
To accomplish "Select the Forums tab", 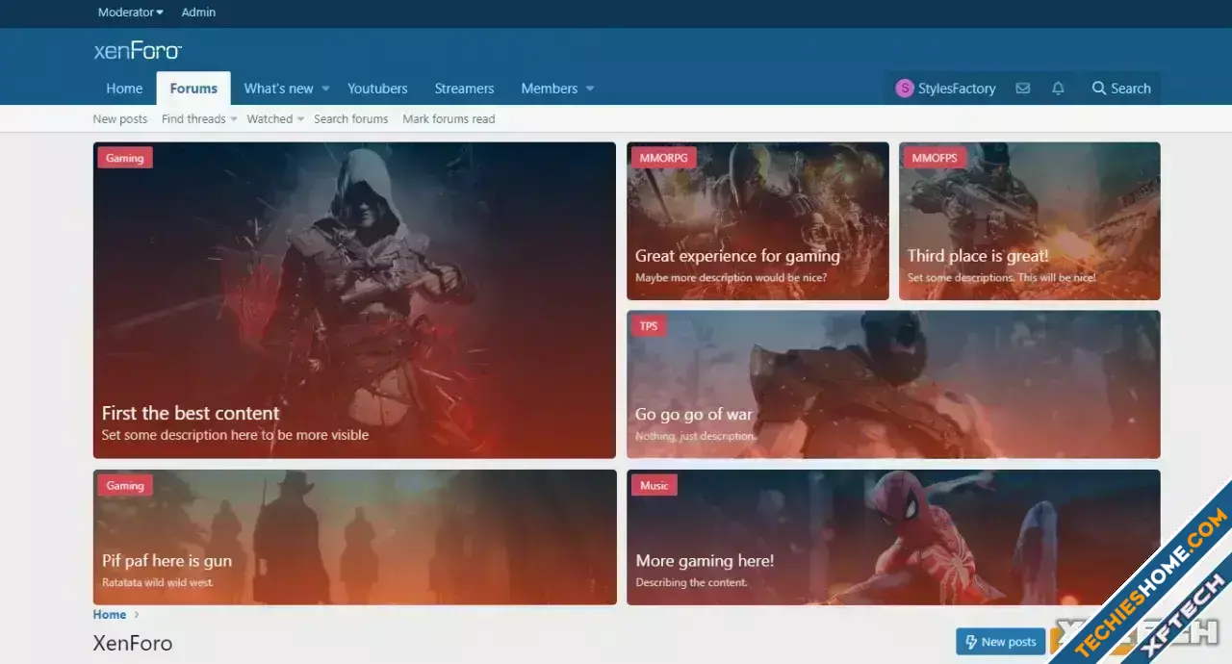I will tap(193, 89).
